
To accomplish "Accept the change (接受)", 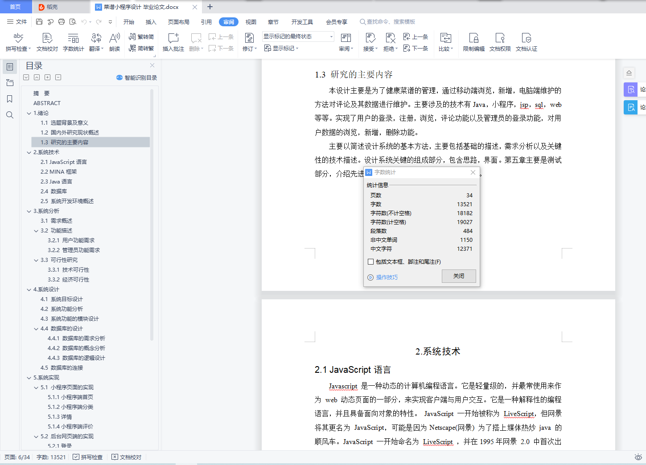I will pyautogui.click(x=370, y=42).
